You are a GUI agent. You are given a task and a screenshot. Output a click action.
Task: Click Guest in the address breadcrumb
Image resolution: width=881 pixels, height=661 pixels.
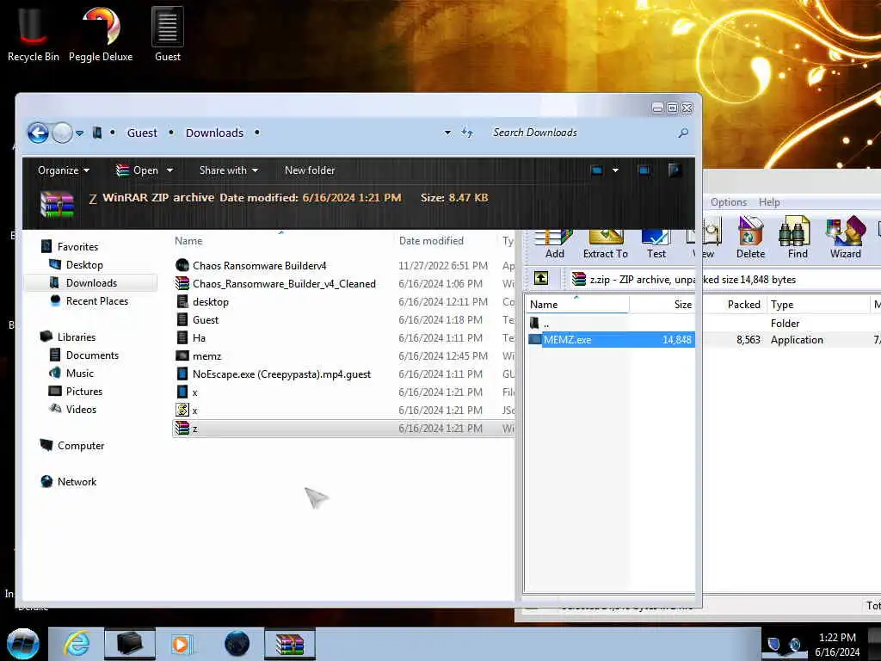click(142, 133)
